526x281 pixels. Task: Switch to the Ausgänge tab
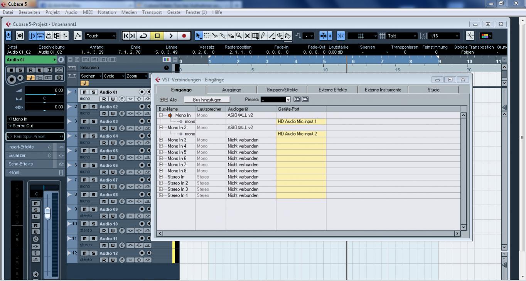click(x=231, y=90)
